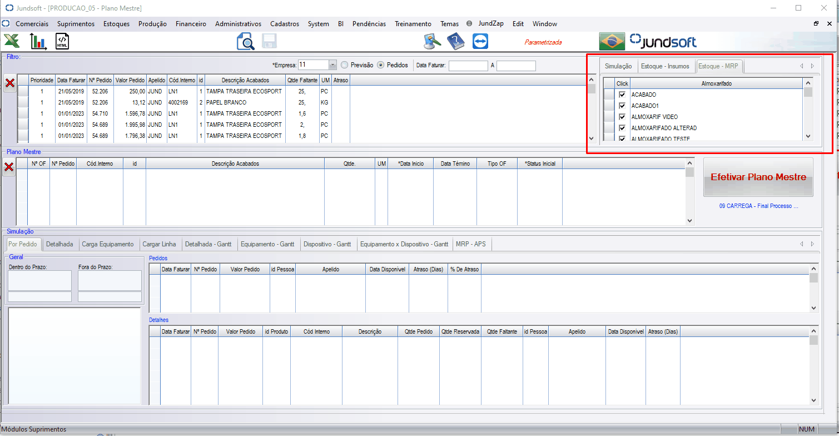Export with the HTML file icon
Viewport: 839px width, 436px height.
[x=62, y=41]
